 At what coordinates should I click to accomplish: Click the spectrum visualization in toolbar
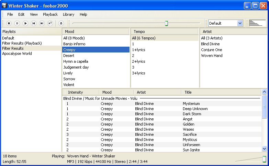(x=257, y=23)
